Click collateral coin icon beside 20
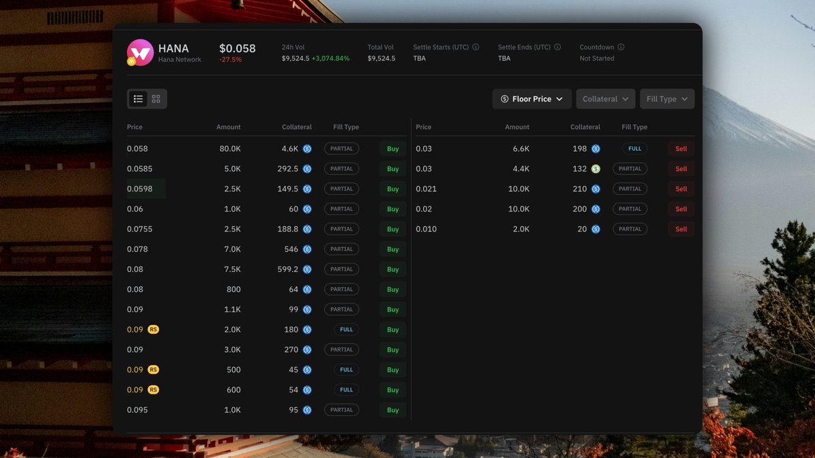This screenshot has height=458, width=815. click(x=596, y=229)
